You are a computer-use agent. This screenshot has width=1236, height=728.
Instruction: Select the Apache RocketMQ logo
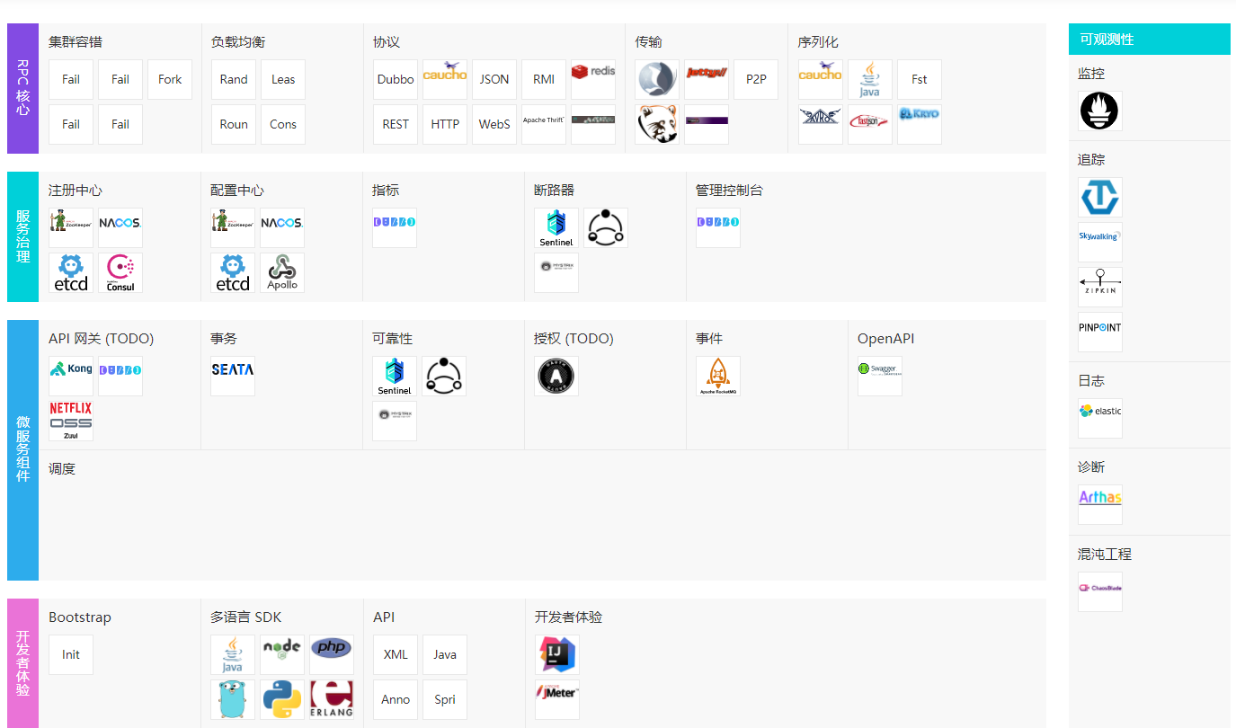point(718,376)
